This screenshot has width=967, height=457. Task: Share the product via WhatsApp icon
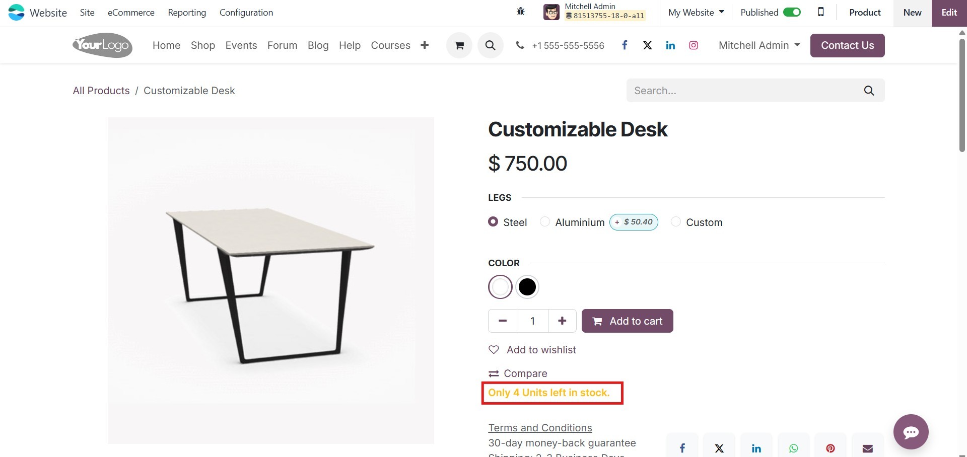point(793,448)
